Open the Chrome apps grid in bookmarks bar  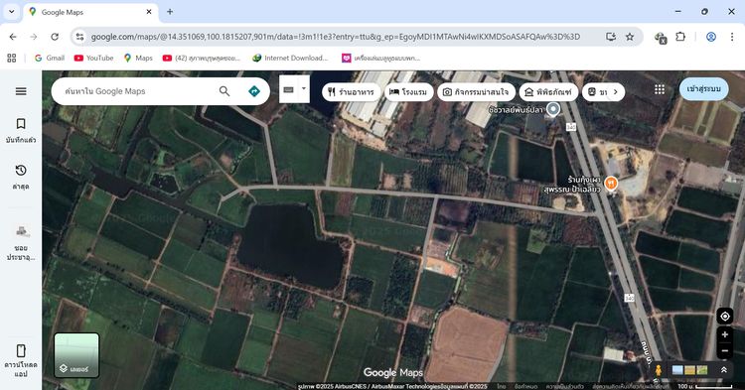click(x=12, y=58)
